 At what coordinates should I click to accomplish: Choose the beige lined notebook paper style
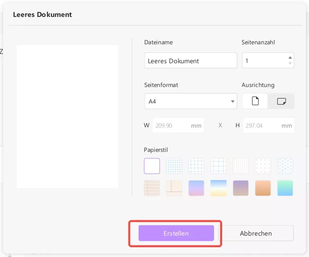(x=152, y=188)
